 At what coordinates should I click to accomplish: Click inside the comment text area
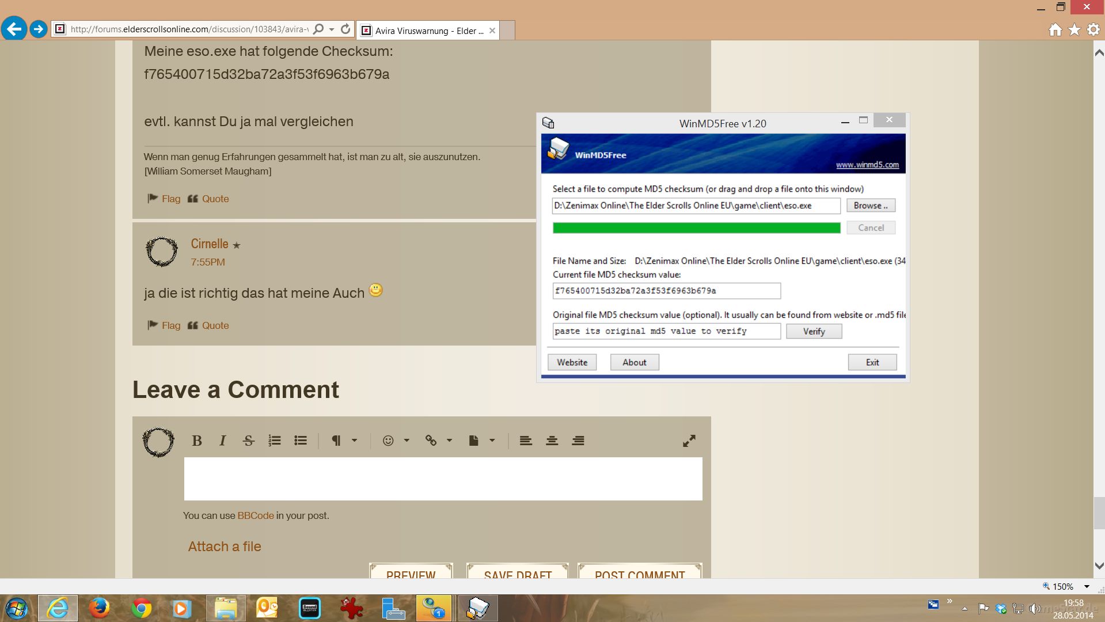pos(443,479)
